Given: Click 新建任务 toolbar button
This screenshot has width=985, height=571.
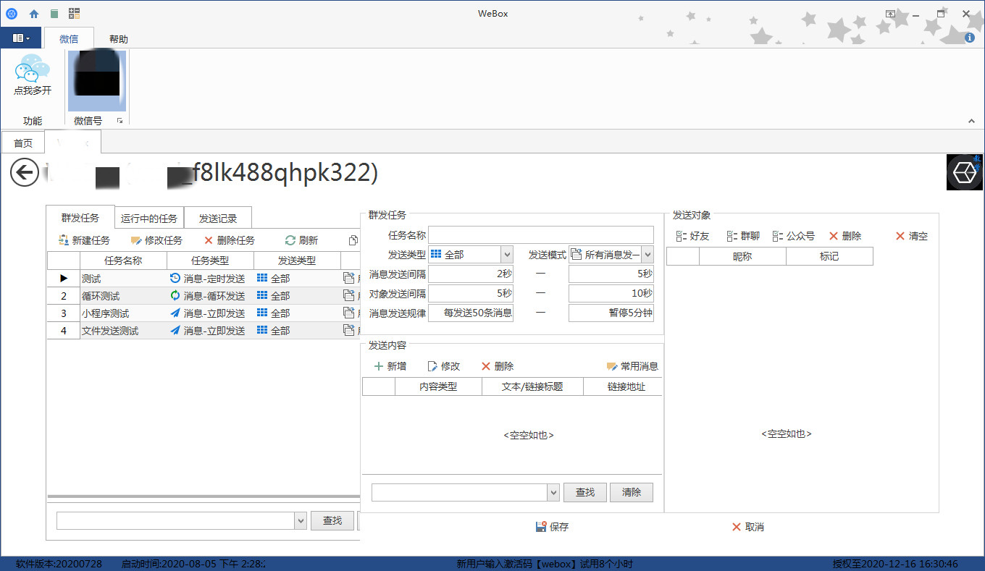Looking at the screenshot, I should [84, 240].
